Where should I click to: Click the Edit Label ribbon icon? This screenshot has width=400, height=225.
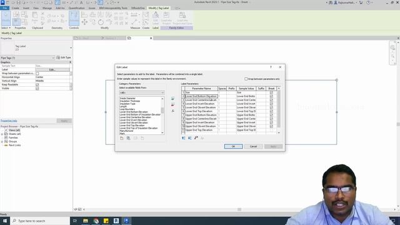pos(156,18)
